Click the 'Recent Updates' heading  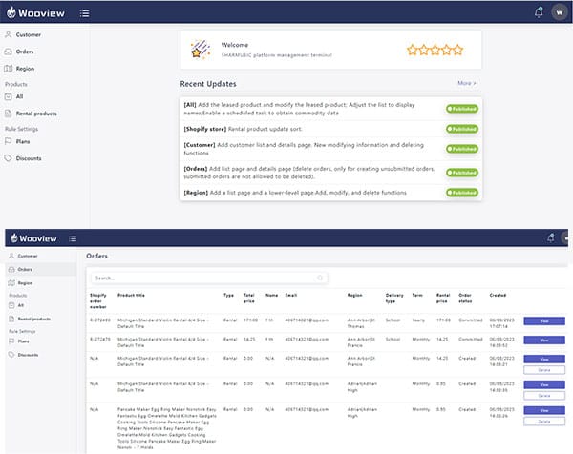point(208,84)
